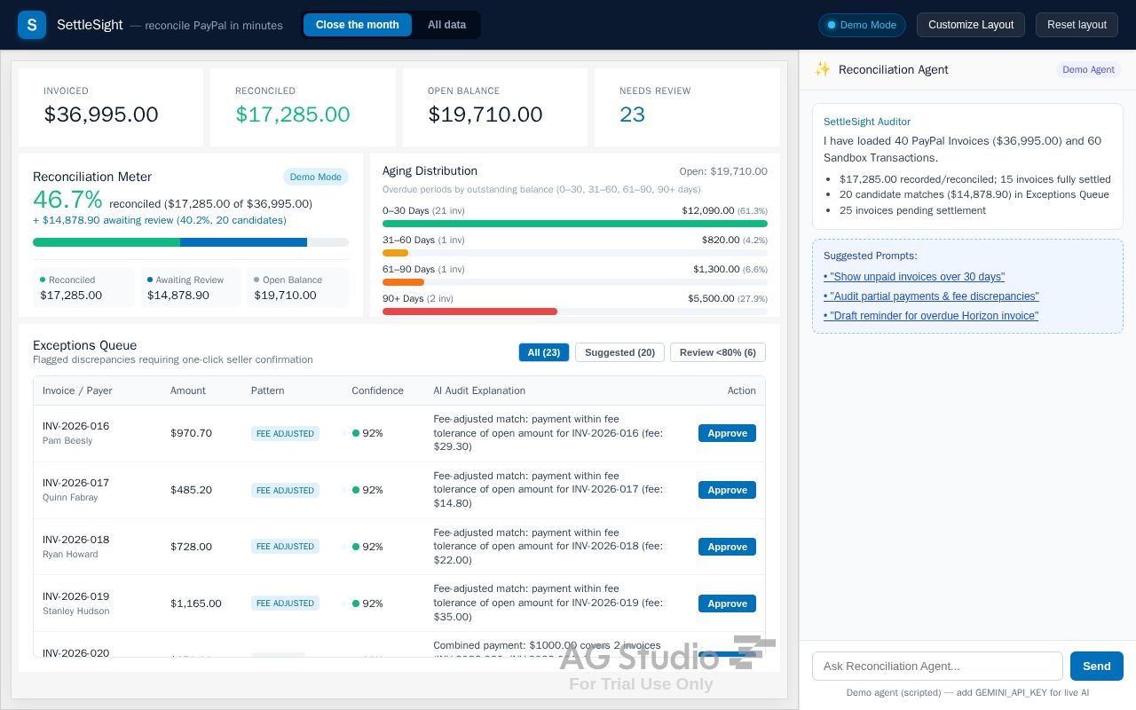The image size is (1136, 710).
Task: Open the "Draft reminder for overdue Horizon invoice" prompt
Action: pos(931,316)
